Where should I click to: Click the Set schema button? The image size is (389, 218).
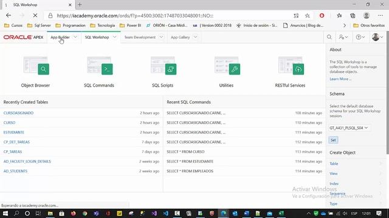click(333, 140)
